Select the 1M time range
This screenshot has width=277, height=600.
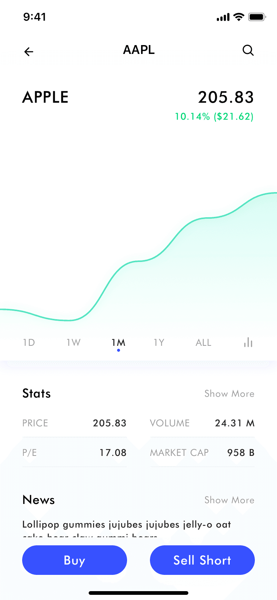tap(119, 342)
